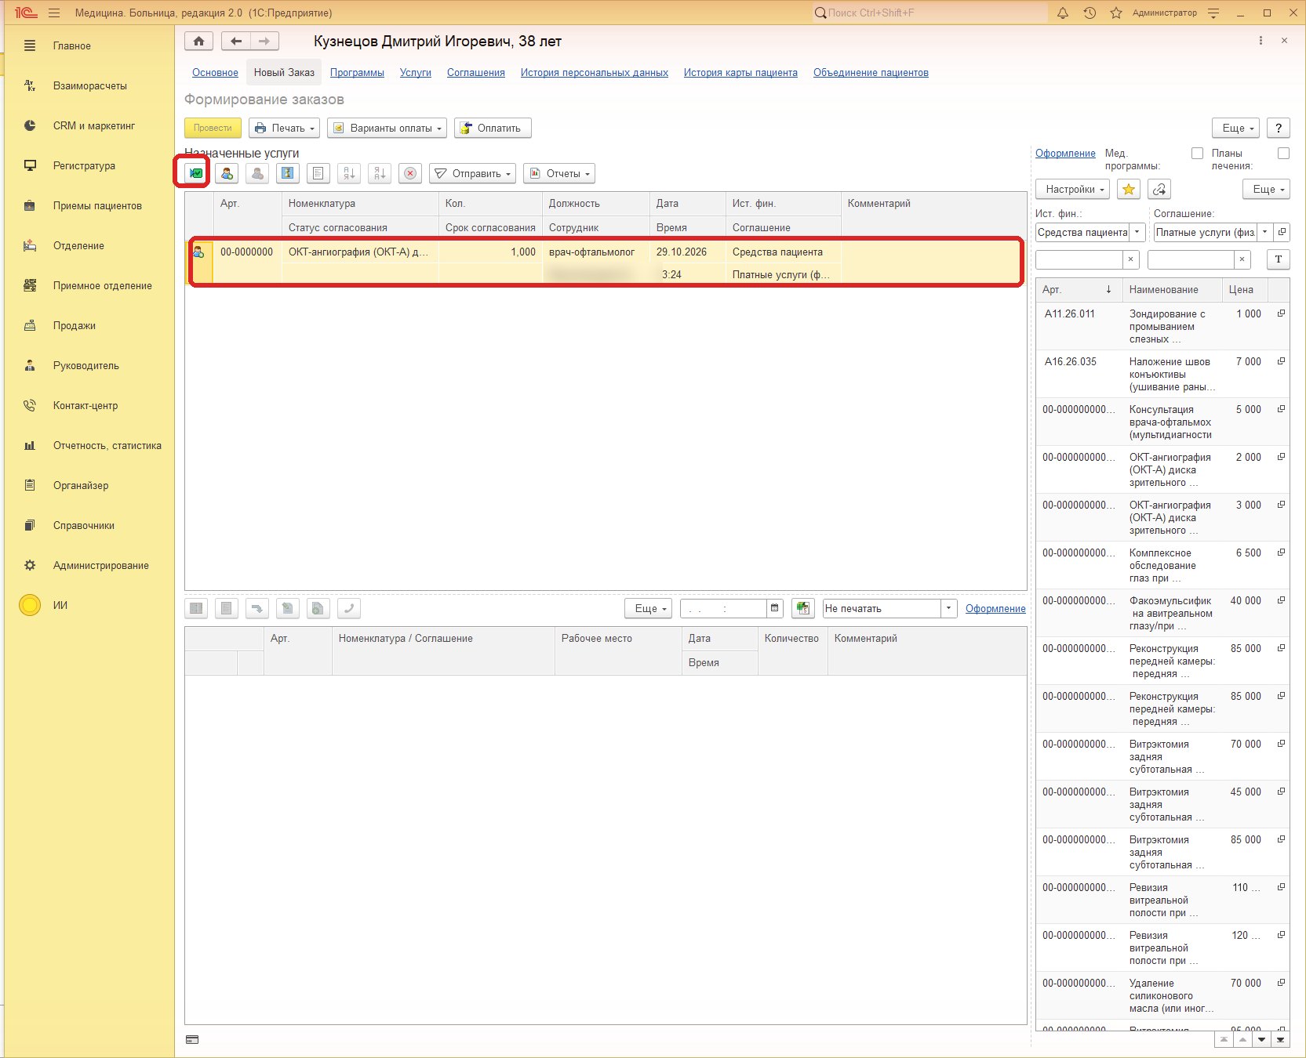Select price list row A11.26.011 Зондирование
The width and height of the screenshot is (1306, 1058).
(1162, 326)
